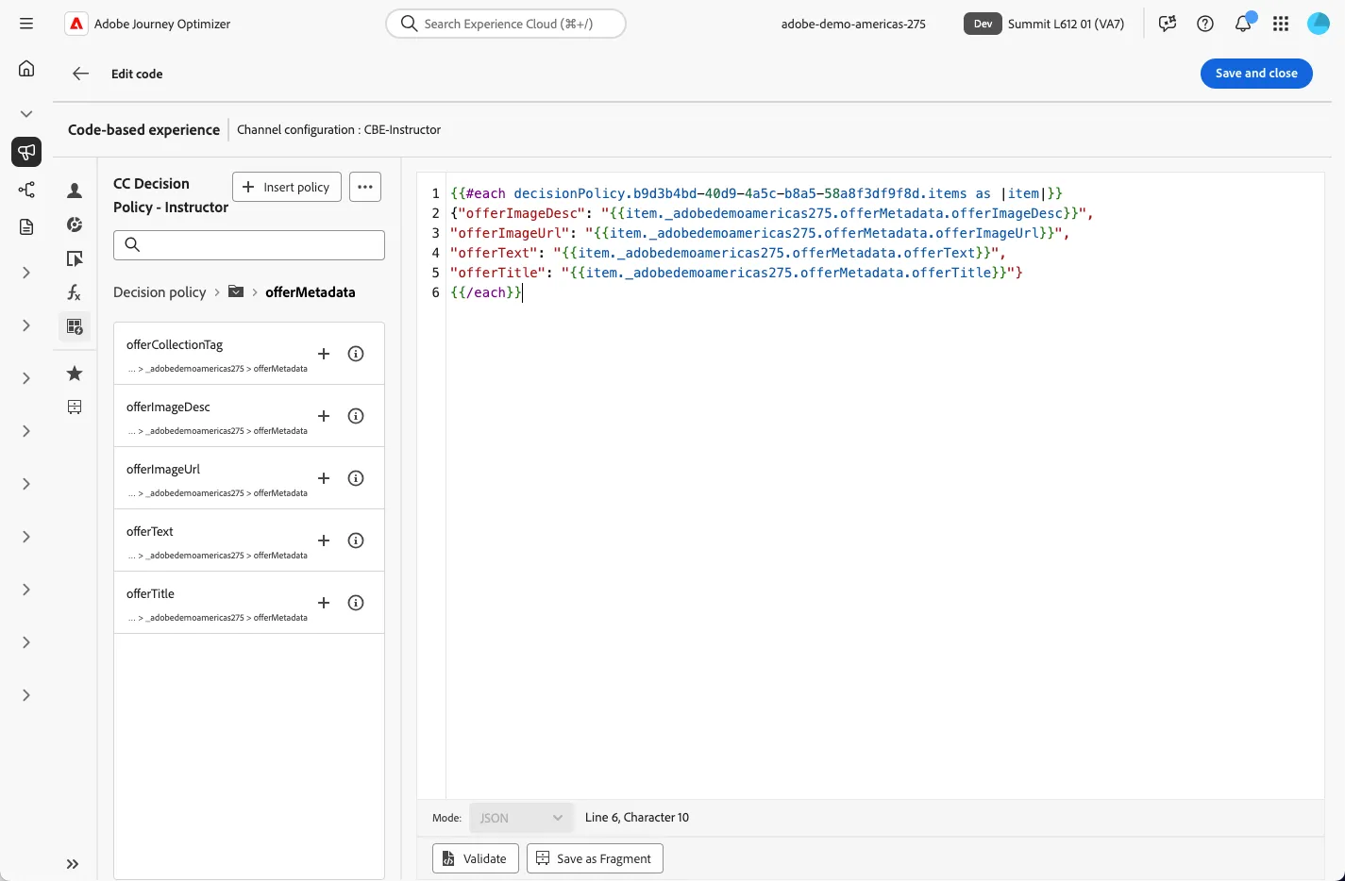Open the Mode JSON dropdown
1345x881 pixels.
[x=521, y=818]
